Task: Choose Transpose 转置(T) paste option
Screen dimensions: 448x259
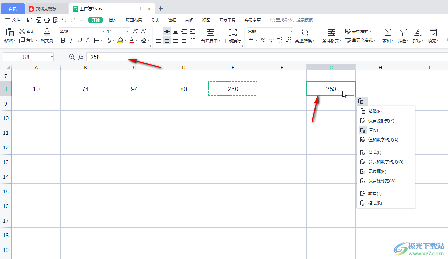Action: [386, 193]
